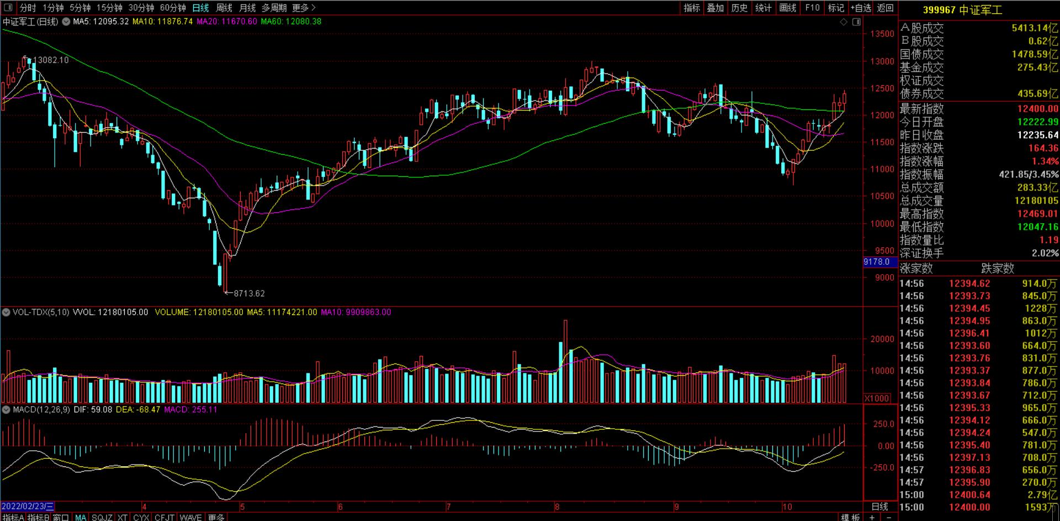Click the MA60: 12080.38 legend value
Image resolution: width=1060 pixels, height=521 pixels.
[291, 22]
